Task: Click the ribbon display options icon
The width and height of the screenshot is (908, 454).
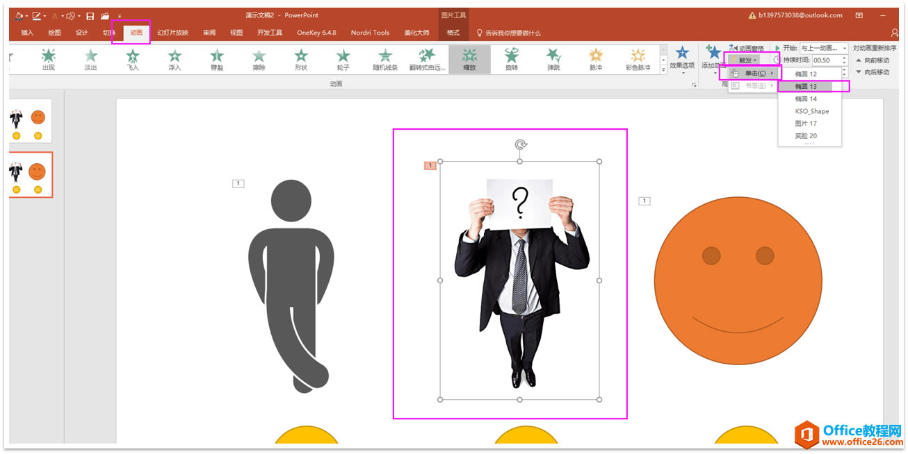Action: (x=859, y=15)
